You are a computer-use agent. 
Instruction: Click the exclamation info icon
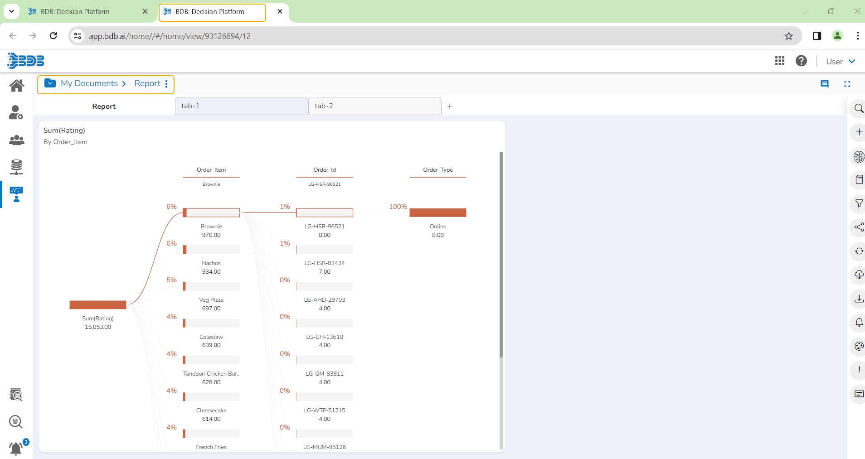click(859, 370)
